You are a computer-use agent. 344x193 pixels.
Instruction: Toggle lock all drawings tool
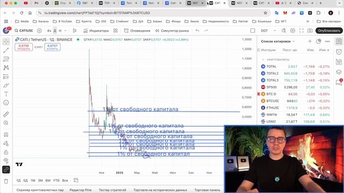point(6,152)
